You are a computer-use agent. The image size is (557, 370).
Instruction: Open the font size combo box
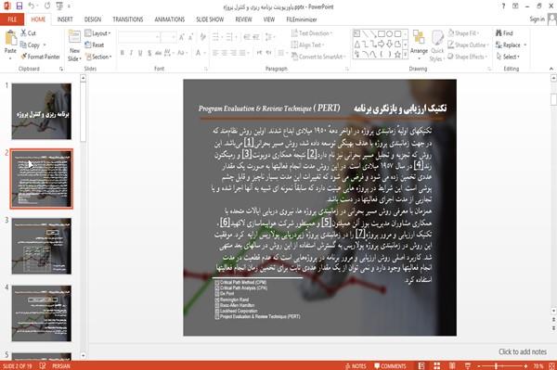(x=168, y=37)
